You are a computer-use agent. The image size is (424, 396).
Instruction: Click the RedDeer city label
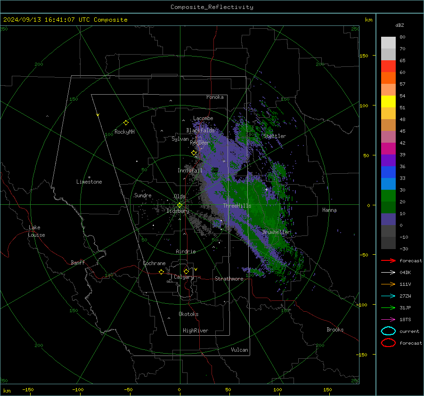(200, 143)
